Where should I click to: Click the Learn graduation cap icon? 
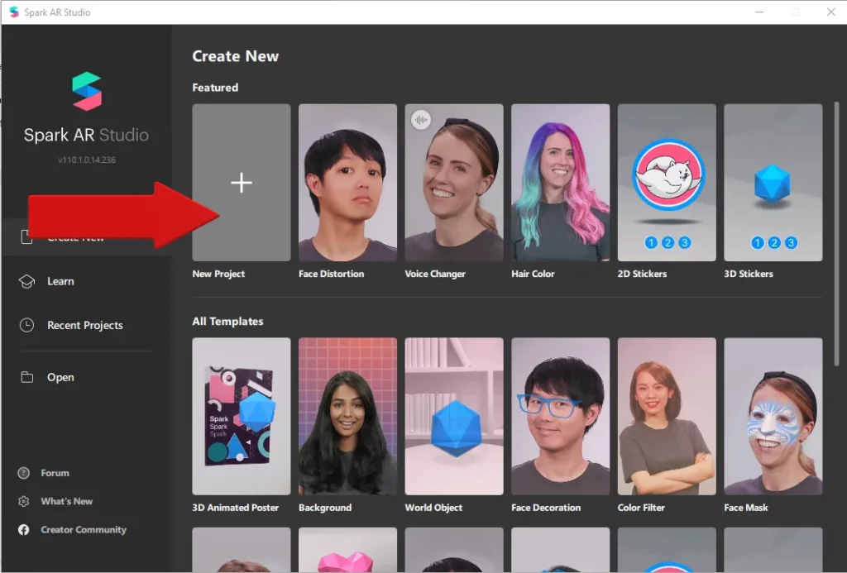[26, 281]
